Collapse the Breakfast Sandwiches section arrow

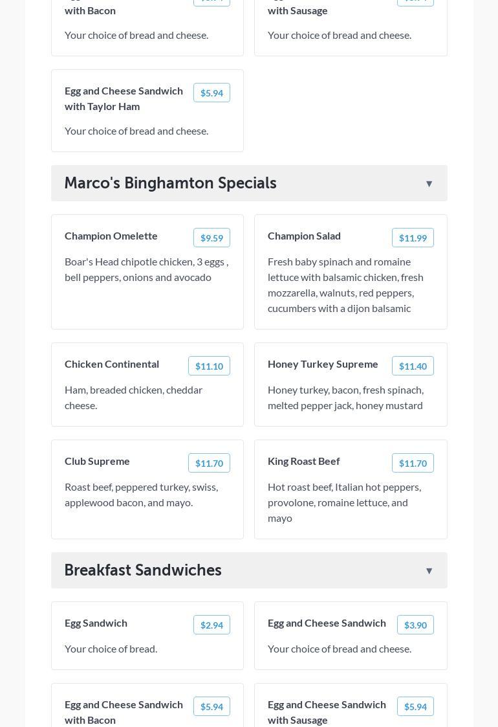click(429, 571)
